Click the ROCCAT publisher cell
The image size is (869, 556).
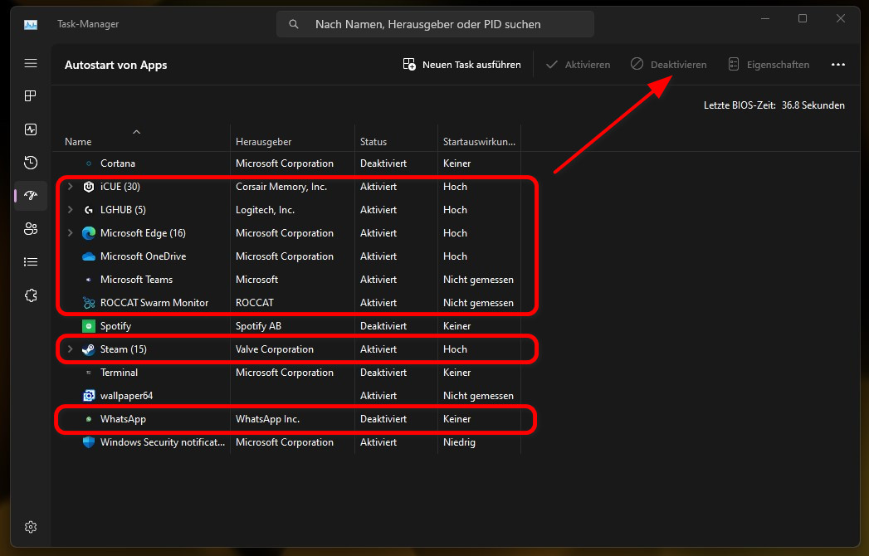pos(254,303)
